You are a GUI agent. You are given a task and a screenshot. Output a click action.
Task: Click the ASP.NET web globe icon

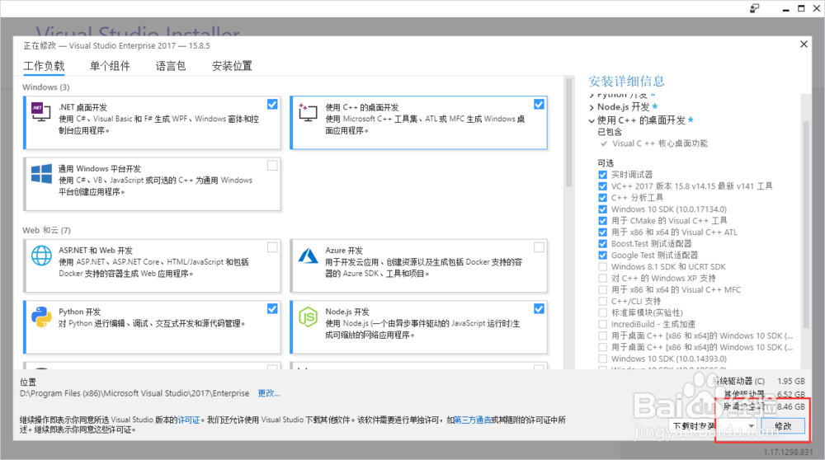pyautogui.click(x=41, y=256)
